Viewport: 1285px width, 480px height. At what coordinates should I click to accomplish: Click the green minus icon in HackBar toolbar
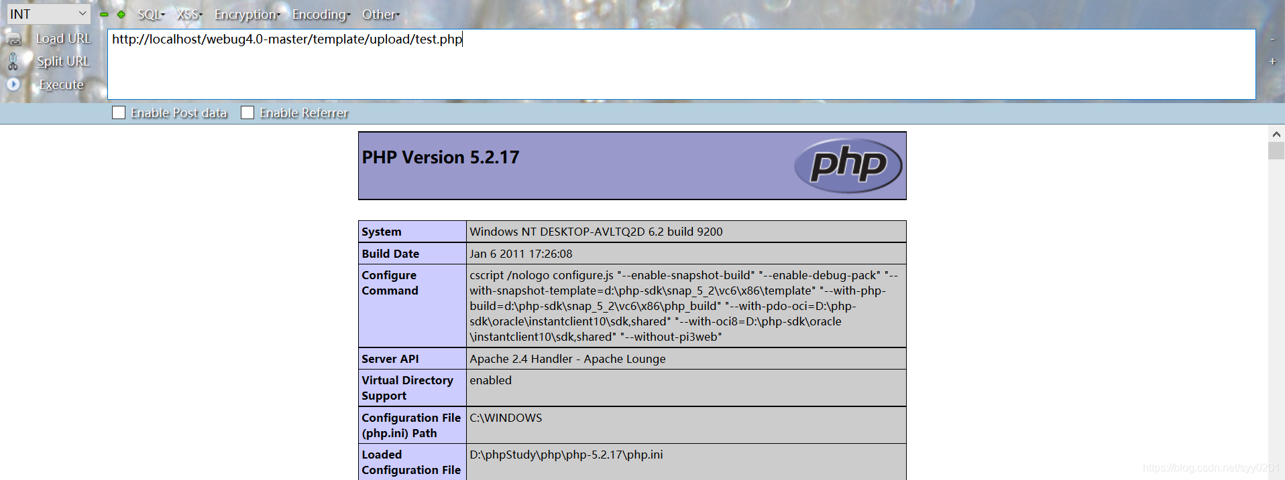104,14
